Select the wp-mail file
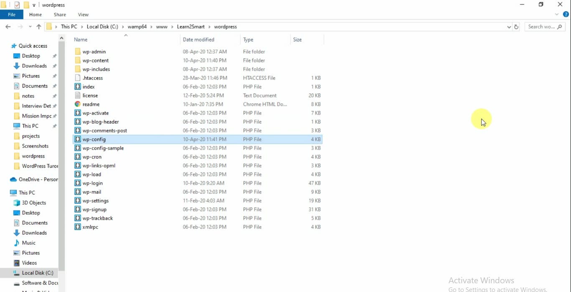Image resolution: width=571 pixels, height=292 pixels. pos(197,192)
